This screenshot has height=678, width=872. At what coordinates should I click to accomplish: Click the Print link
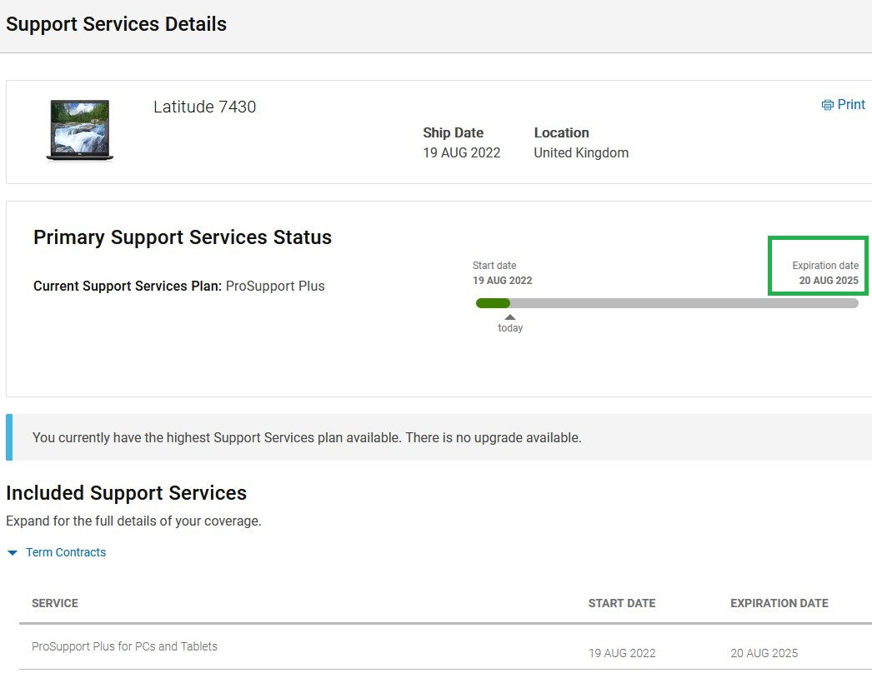tap(843, 104)
